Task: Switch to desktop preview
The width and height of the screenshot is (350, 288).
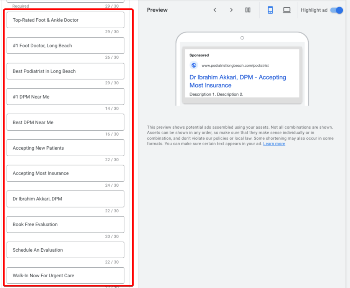Action: (x=287, y=10)
